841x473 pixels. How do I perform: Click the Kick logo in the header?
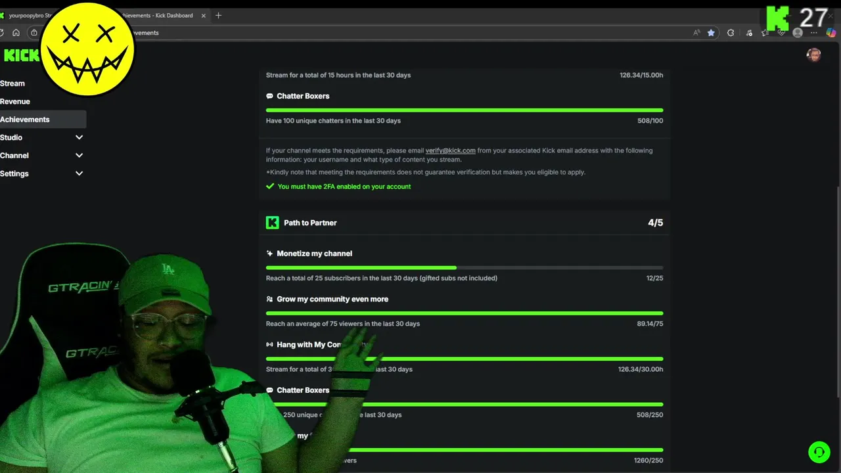tap(21, 55)
